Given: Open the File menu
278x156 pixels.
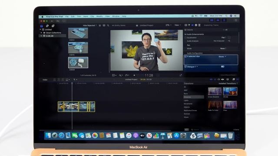Looking at the screenshot, I should click(x=67, y=16).
